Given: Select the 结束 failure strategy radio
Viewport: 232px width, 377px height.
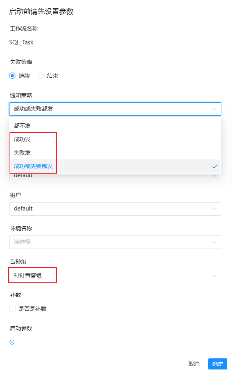Looking at the screenshot, I should [41, 76].
